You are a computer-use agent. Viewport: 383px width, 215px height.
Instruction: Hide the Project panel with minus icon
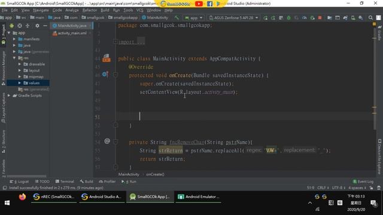45,26
